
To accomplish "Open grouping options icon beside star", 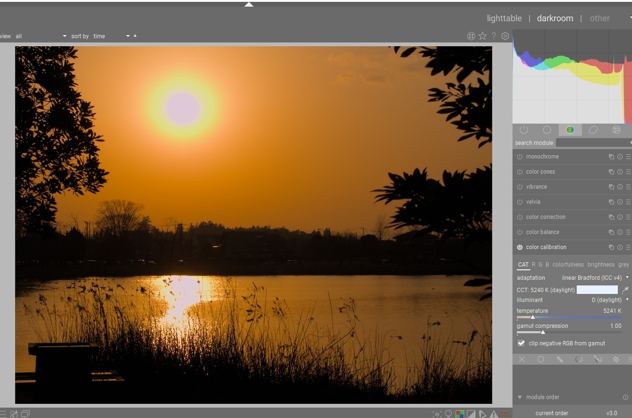I will coord(471,36).
